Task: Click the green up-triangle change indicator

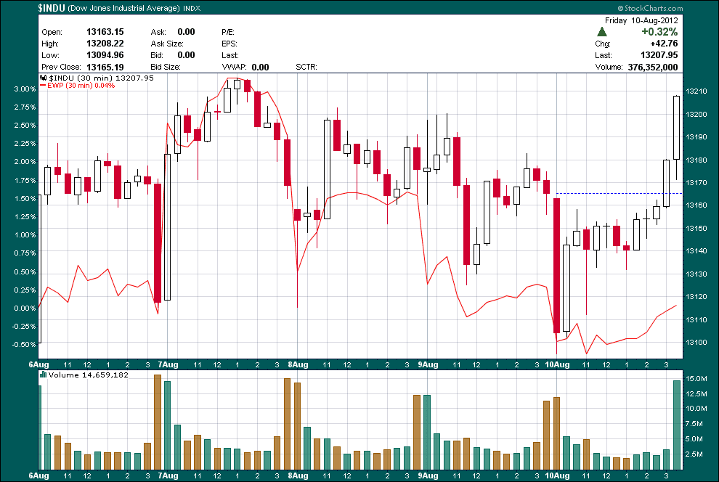Action: [602, 32]
